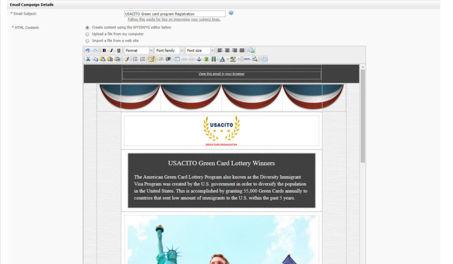Open the HTML source editor
Viewport: 453px width, 264px height.
247,59
